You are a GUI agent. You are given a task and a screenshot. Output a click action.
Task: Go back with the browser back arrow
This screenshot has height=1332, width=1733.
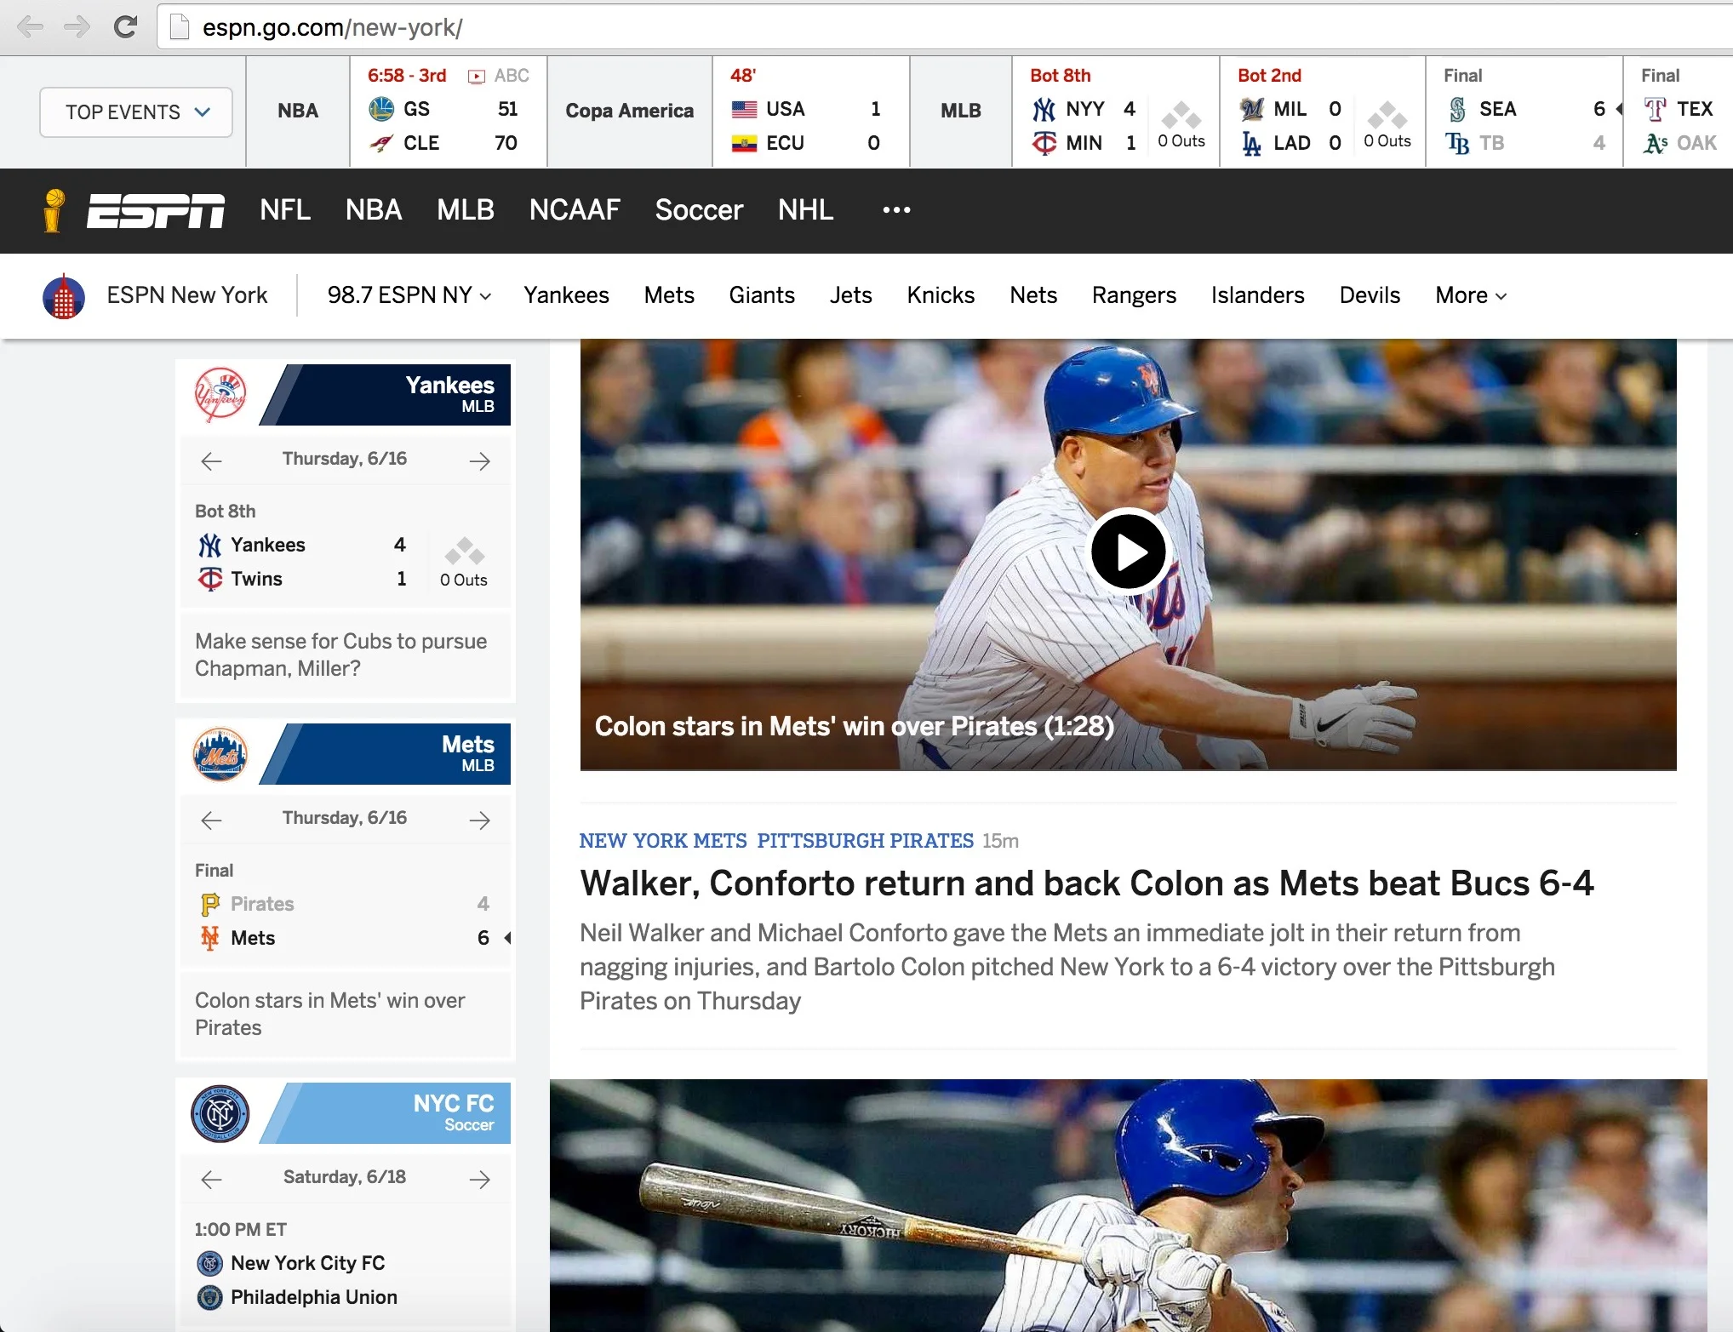tap(31, 27)
